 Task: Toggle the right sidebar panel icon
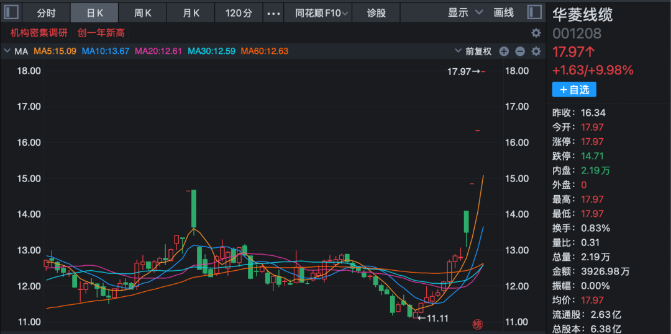[534, 12]
